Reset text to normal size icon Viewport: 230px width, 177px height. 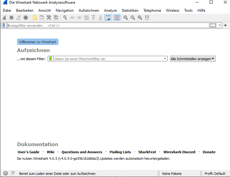pyautogui.click(x=140, y=18)
